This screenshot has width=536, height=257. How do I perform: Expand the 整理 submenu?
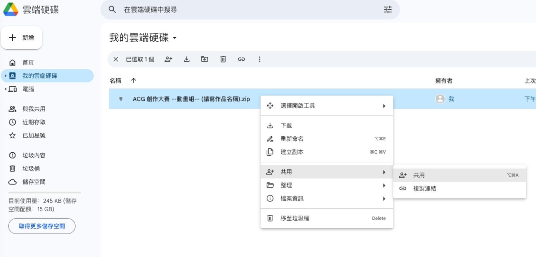click(x=327, y=185)
